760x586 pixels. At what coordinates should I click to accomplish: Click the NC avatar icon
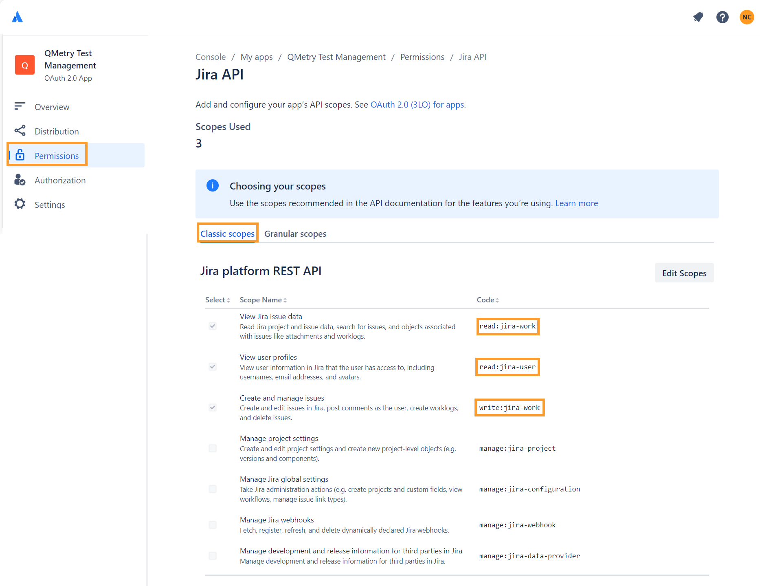(747, 17)
